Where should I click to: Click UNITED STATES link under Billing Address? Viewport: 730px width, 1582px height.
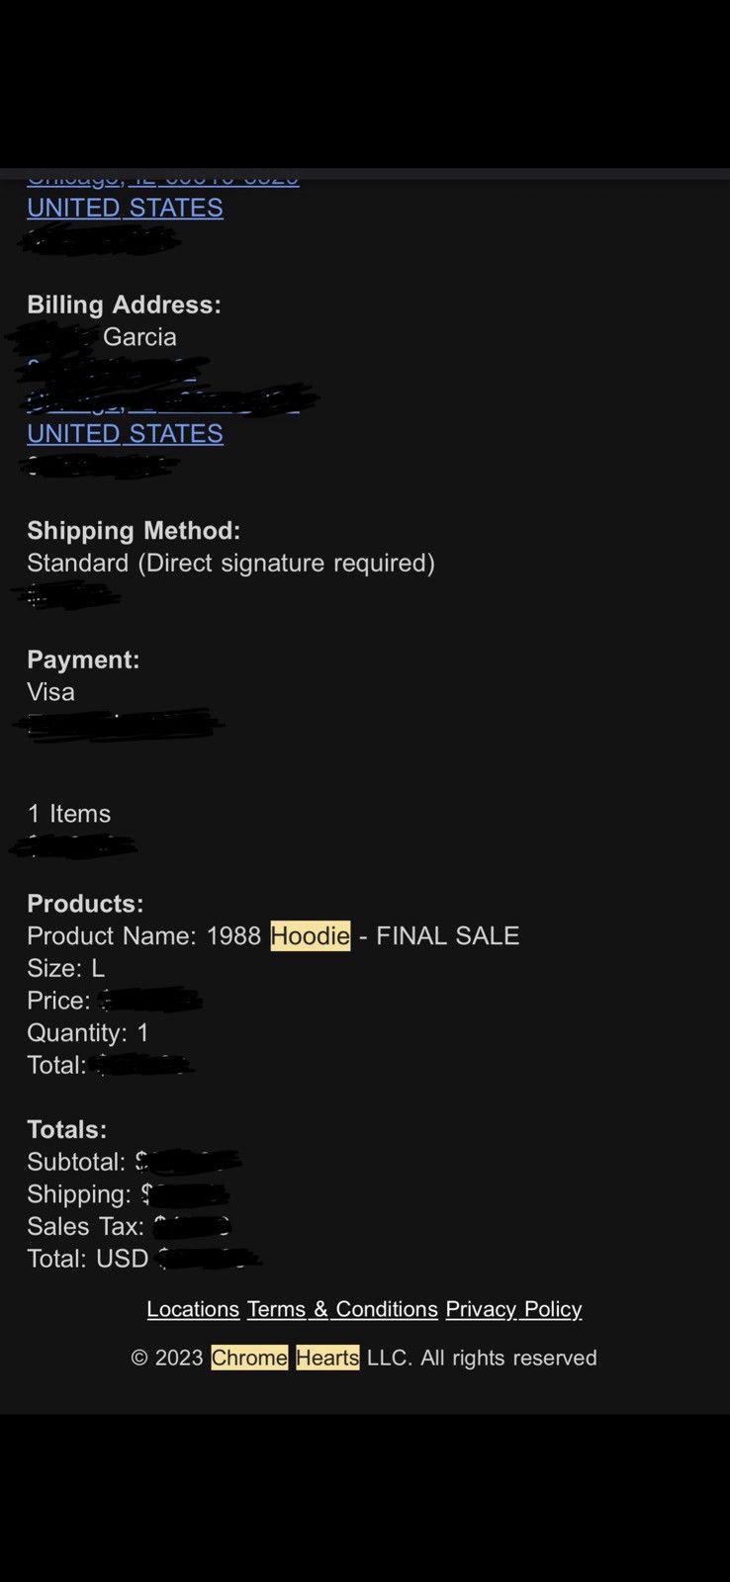pyautogui.click(x=125, y=434)
